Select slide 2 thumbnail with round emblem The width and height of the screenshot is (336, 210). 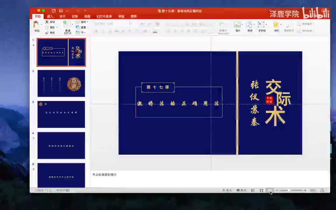tap(61, 83)
